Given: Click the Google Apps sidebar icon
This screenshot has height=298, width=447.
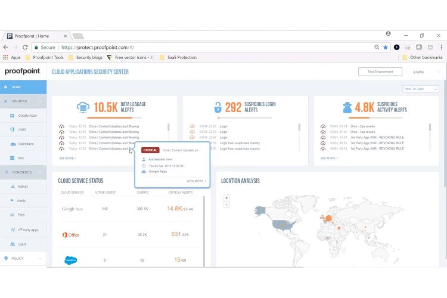Looking at the screenshot, I should (x=12, y=116).
